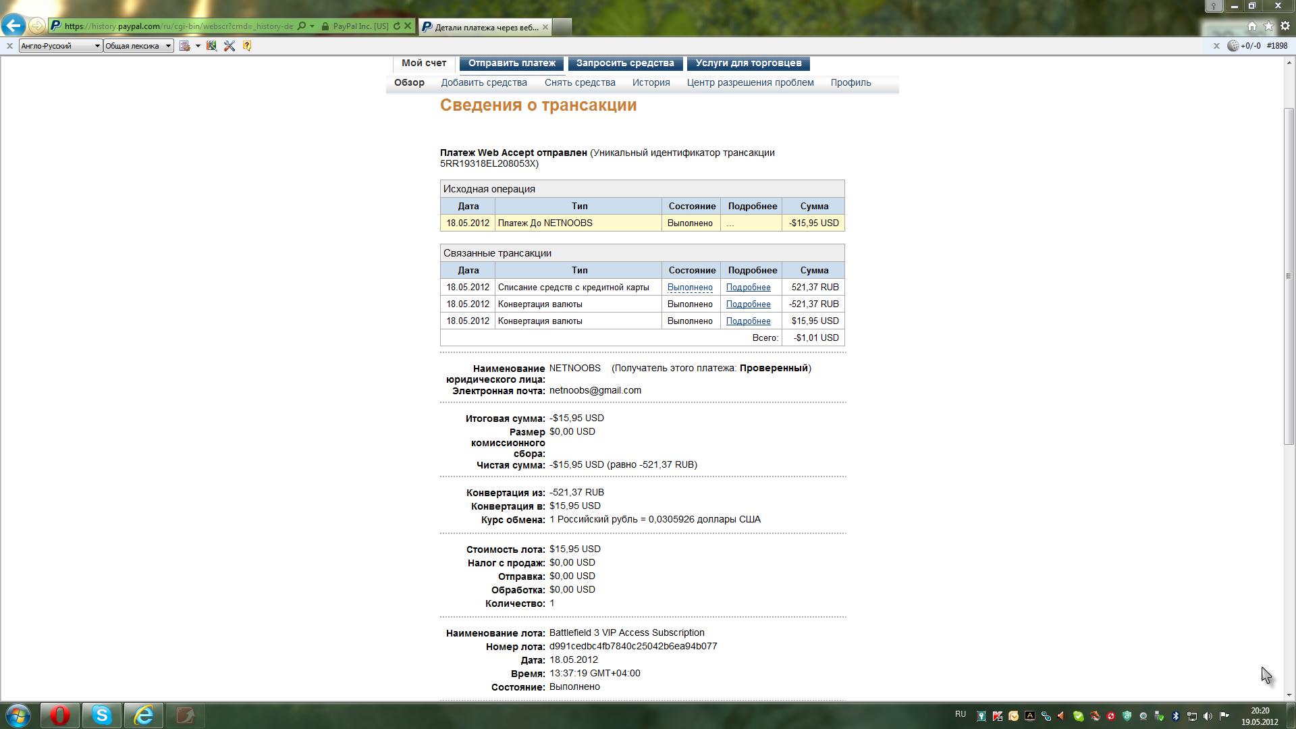Open Favorites star icon
Screen dimensions: 1296x729
coord(1269,26)
